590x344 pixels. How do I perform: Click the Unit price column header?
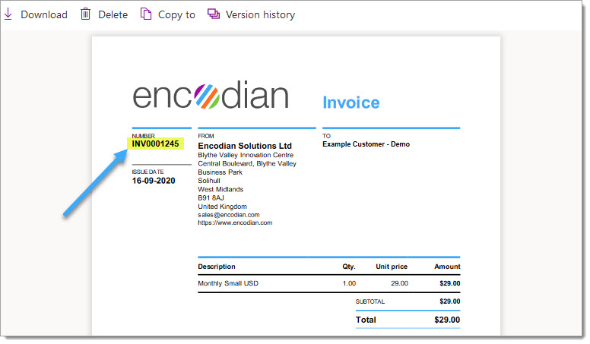pyautogui.click(x=392, y=267)
